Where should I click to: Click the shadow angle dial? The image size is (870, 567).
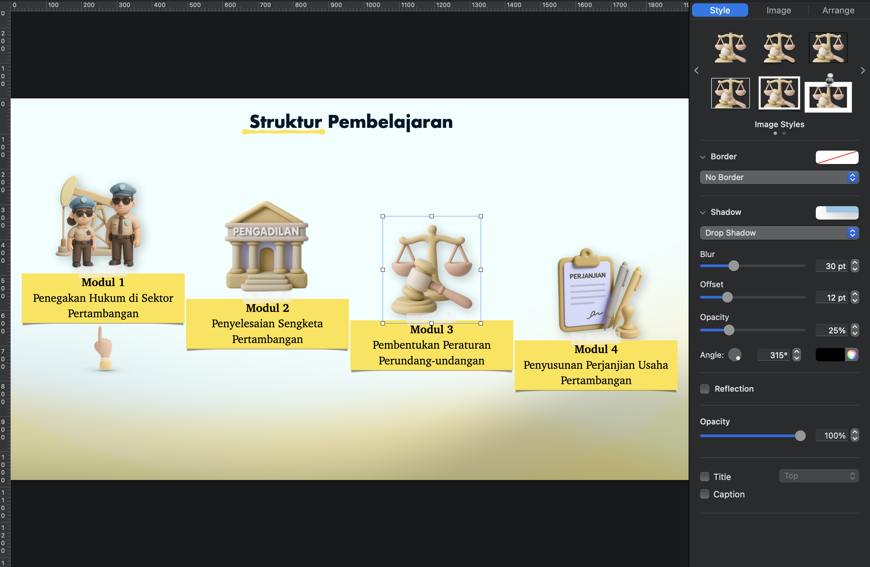735,355
